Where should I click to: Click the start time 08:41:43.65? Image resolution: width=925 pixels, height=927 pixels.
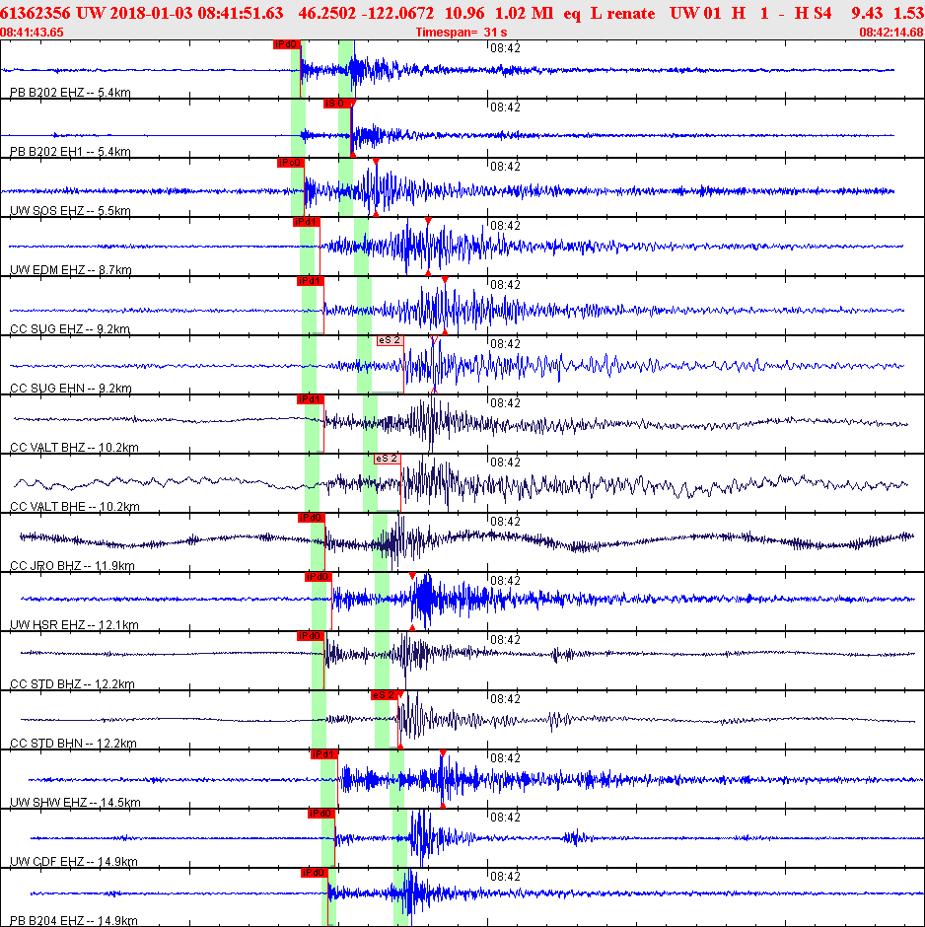[x=32, y=32]
